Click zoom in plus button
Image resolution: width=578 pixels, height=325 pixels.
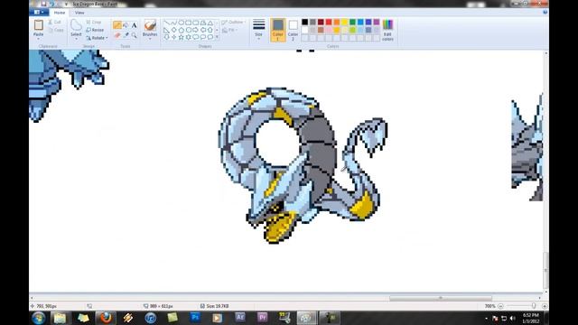[x=544, y=306]
